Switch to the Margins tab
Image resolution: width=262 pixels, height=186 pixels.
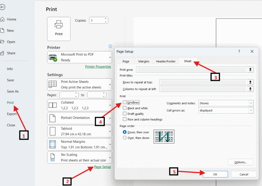pyautogui.click(x=144, y=61)
